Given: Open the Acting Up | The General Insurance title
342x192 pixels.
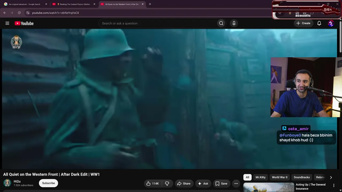Looking at the screenshot, I should coord(311,187).
